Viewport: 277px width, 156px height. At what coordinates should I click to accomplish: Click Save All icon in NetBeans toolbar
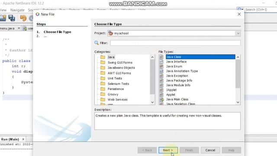click(12, 18)
